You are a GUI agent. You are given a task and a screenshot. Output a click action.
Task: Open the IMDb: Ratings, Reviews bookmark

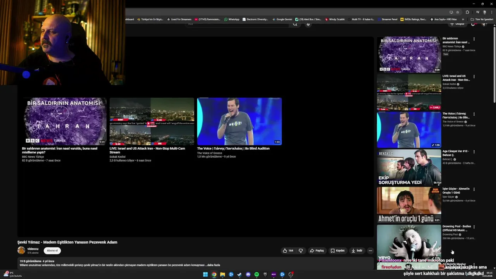[x=413, y=19]
